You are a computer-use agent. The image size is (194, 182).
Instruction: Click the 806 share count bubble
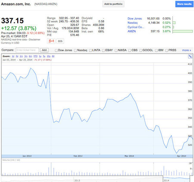pyautogui.click(x=60, y=41)
